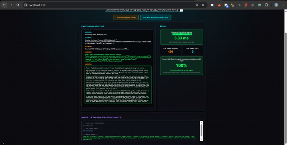Open the brown figure extension icon
The height and width of the screenshot is (145, 287).
coord(233,5)
